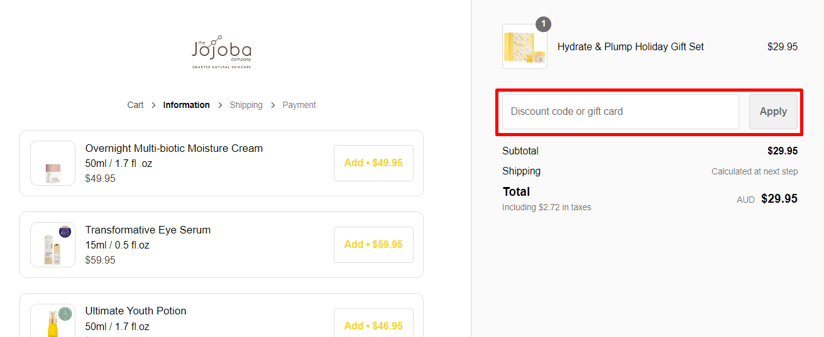824x337 pixels.
Task: Click the '50ml / 1.7 fl .oz' Moisture Cream size
Action: point(119,163)
